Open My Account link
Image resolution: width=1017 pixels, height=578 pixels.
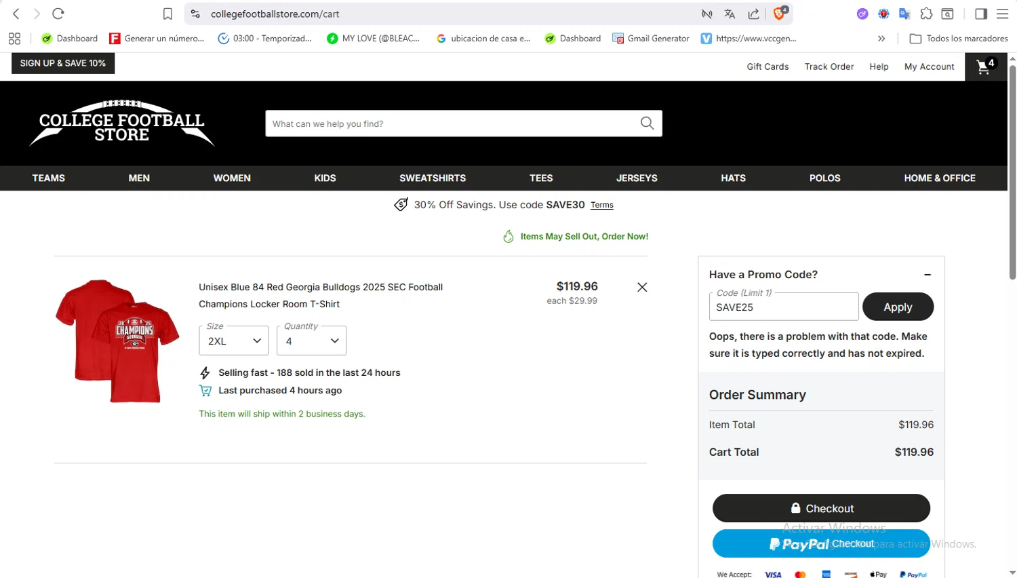point(929,66)
